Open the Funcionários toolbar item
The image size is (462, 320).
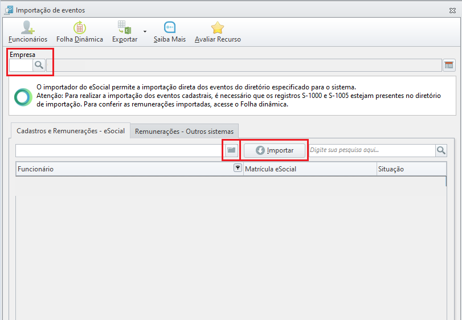tap(28, 32)
